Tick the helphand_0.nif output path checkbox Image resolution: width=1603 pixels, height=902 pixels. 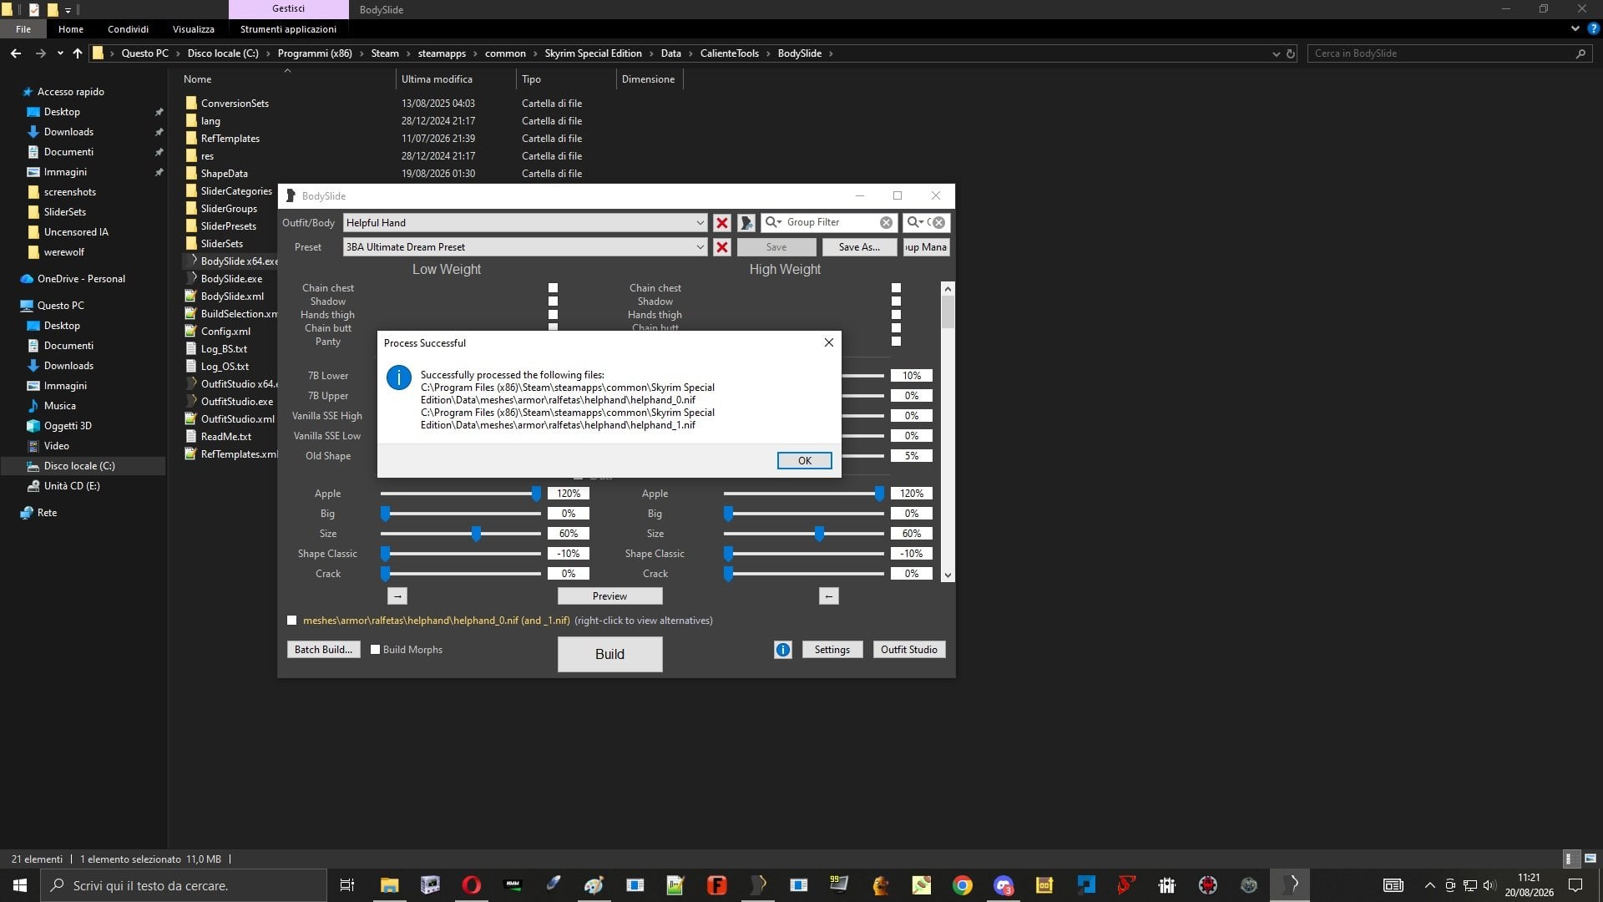(291, 621)
